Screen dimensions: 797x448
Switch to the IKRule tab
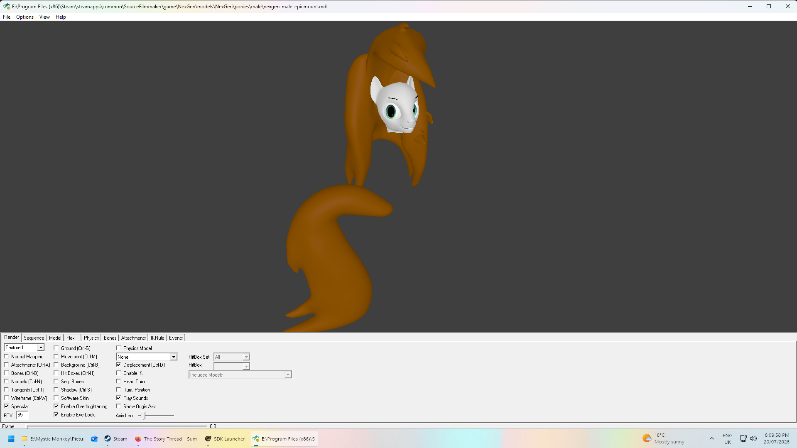pos(157,338)
